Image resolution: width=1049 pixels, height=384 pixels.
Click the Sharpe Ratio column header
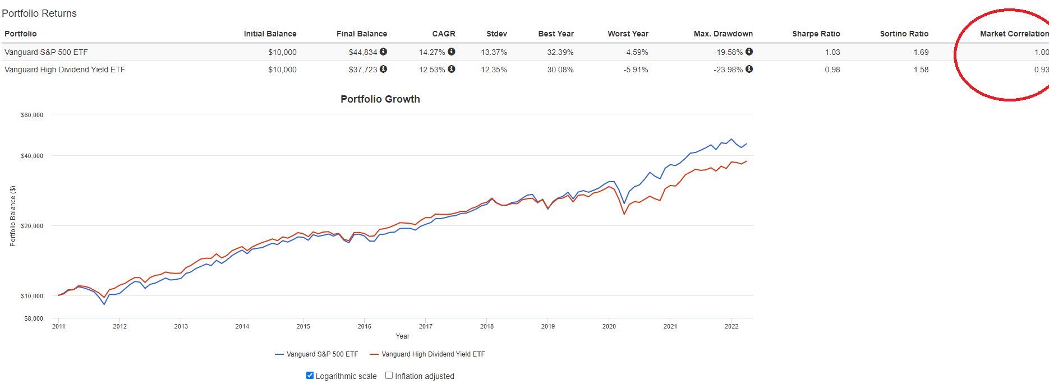pyautogui.click(x=816, y=34)
